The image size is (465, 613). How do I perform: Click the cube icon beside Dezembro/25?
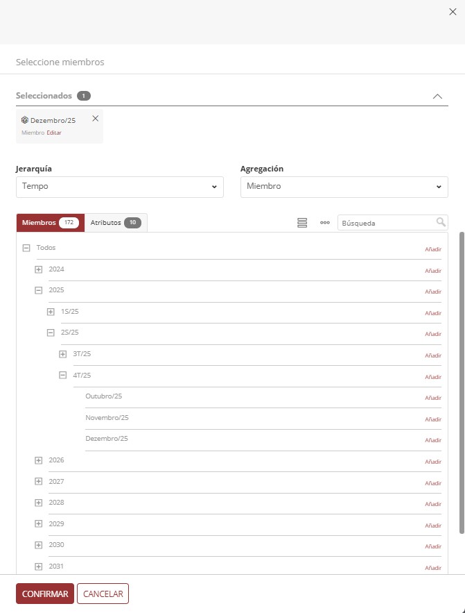(x=25, y=120)
